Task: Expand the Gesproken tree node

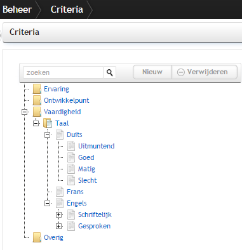Action: pyautogui.click(x=59, y=226)
